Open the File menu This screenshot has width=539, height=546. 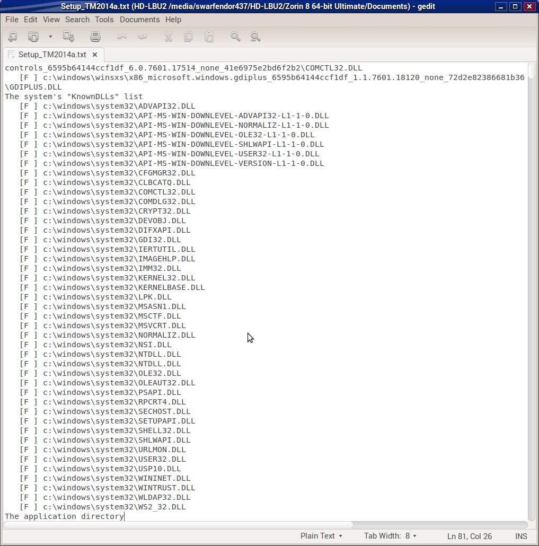click(12, 20)
